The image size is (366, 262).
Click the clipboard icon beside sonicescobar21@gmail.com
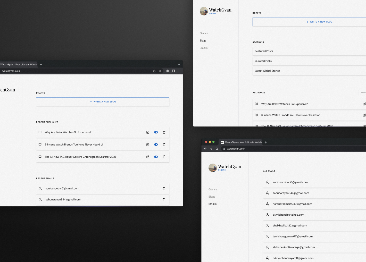point(164,188)
